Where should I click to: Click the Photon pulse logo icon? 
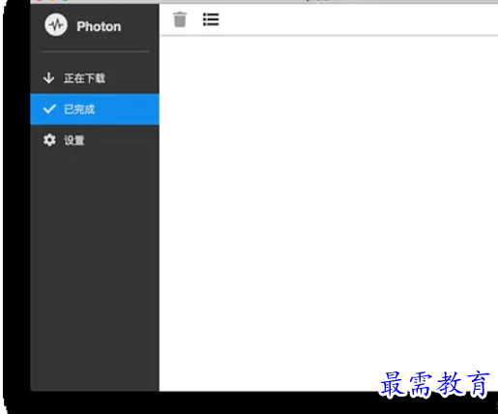[x=56, y=25]
